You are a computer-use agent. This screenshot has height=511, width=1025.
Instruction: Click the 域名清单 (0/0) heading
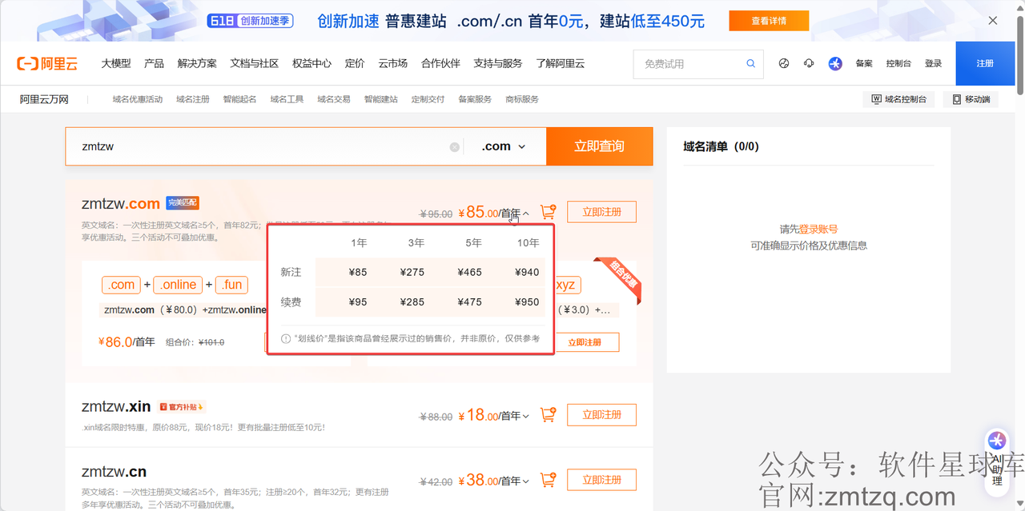pos(721,146)
